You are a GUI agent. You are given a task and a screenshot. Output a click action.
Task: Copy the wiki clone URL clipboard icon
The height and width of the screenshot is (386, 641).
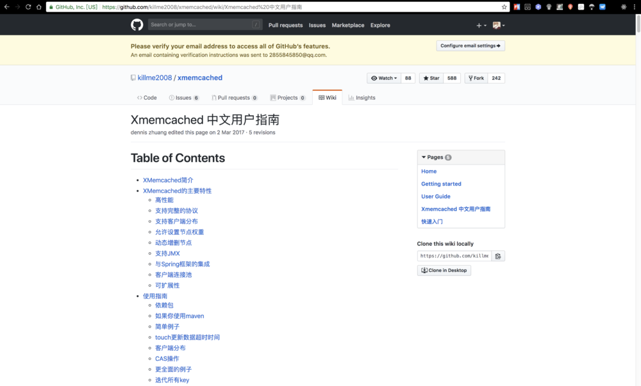tap(498, 256)
